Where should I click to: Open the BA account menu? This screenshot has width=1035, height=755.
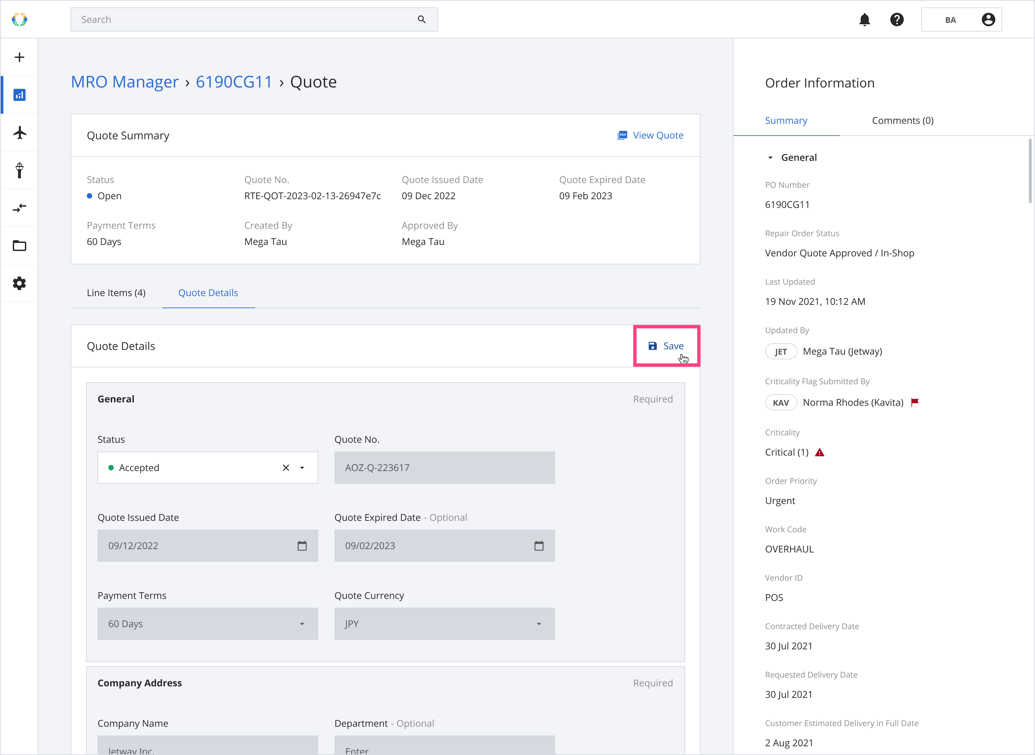point(961,20)
